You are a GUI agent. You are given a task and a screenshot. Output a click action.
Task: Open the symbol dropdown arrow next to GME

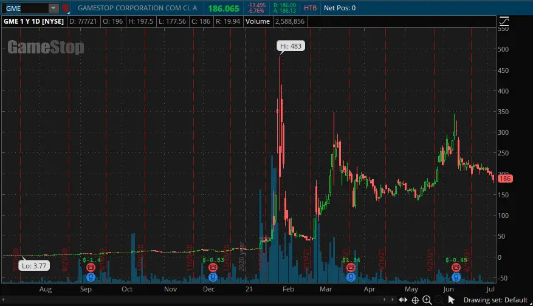coord(53,8)
